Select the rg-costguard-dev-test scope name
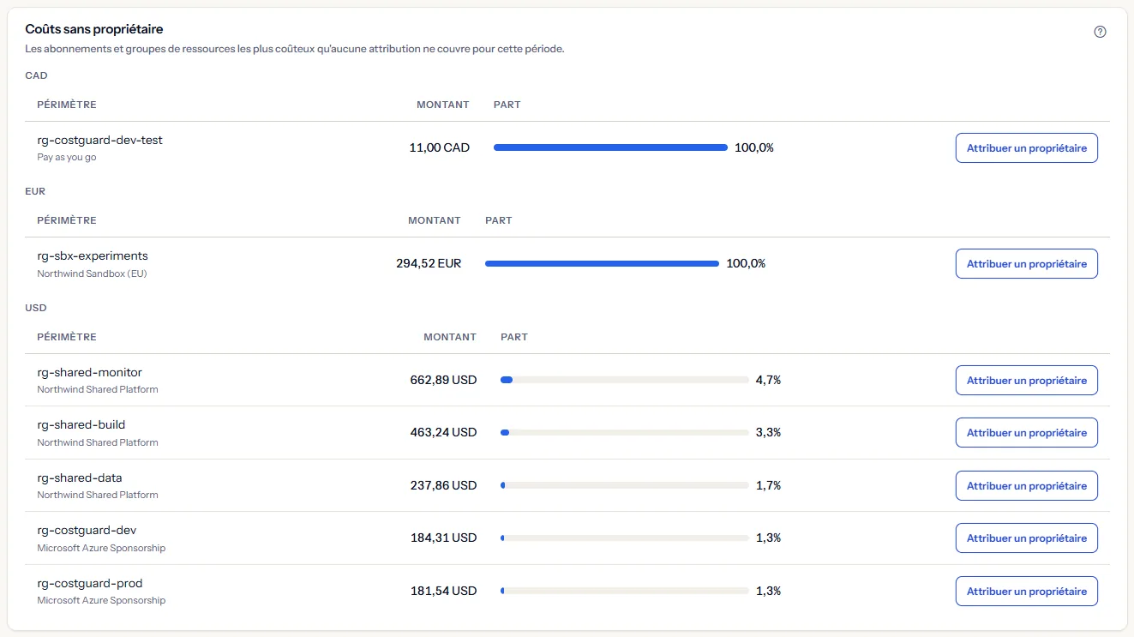The height and width of the screenshot is (637, 1134). click(99, 140)
